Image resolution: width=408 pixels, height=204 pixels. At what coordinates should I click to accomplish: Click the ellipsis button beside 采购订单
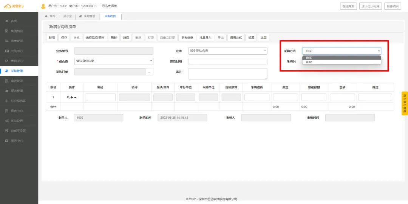pos(150,72)
